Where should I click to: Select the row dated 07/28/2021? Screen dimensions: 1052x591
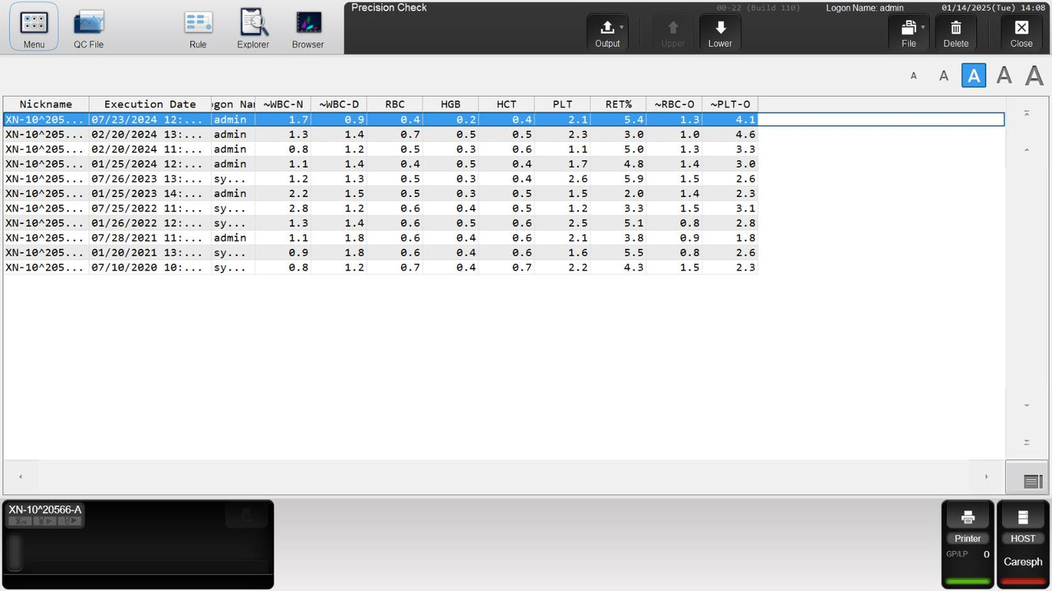(381, 238)
